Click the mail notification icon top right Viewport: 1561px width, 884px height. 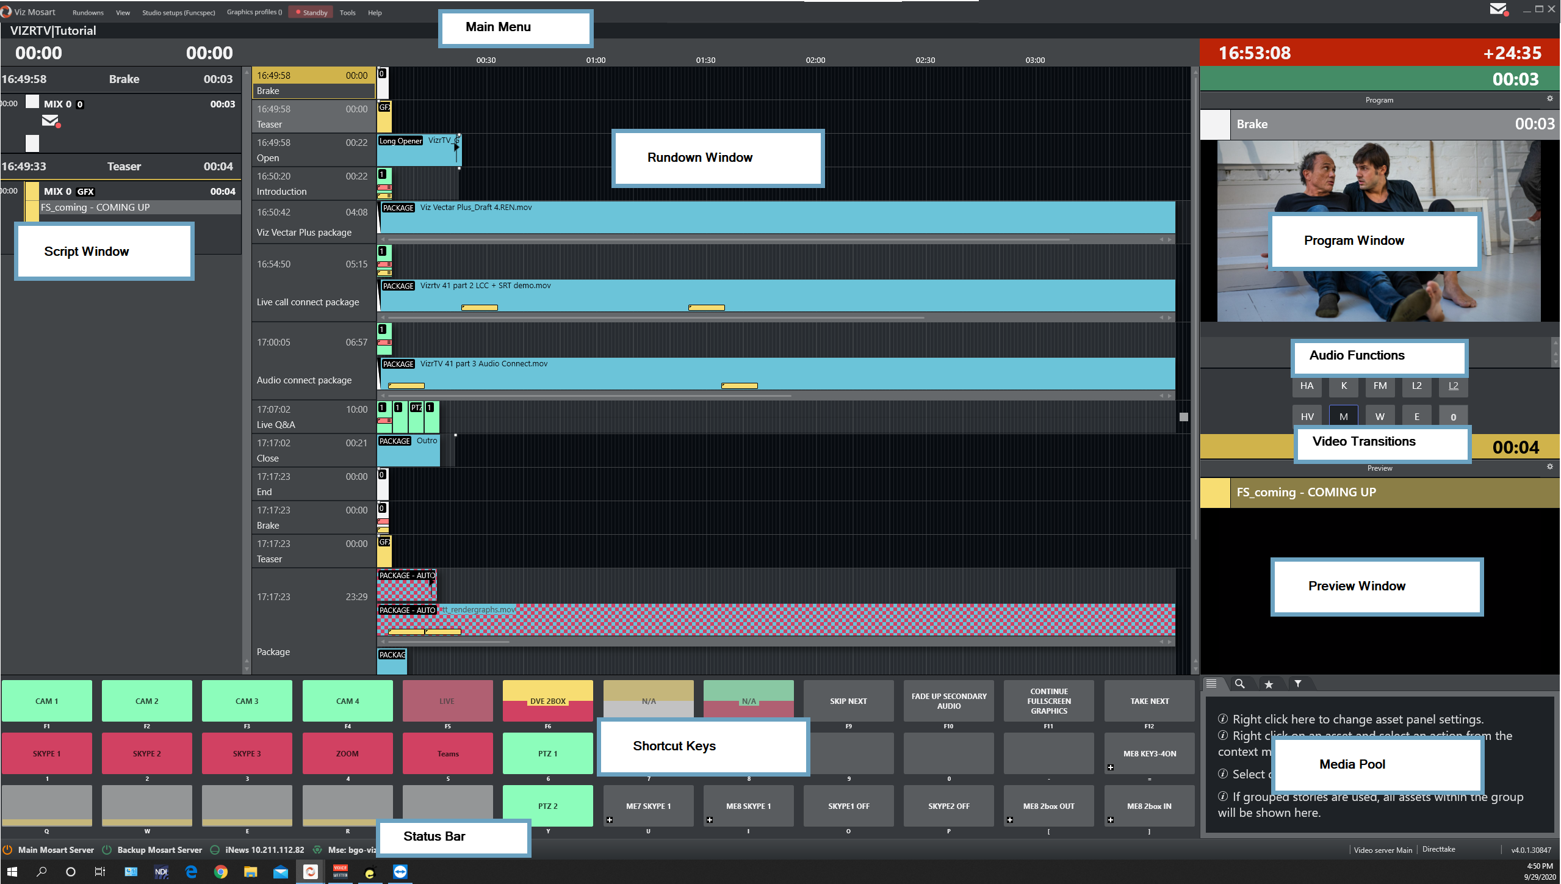[1499, 9]
